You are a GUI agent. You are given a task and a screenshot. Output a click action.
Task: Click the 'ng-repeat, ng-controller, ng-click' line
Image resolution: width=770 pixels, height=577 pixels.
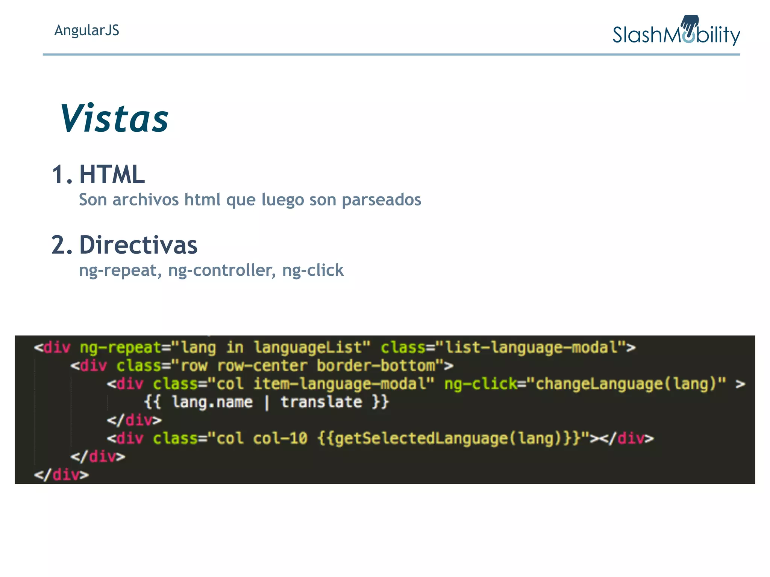coord(211,270)
